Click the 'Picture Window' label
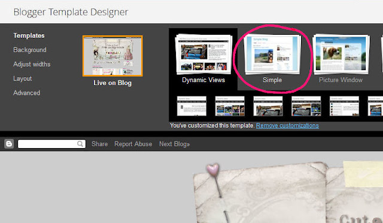 coord(341,80)
